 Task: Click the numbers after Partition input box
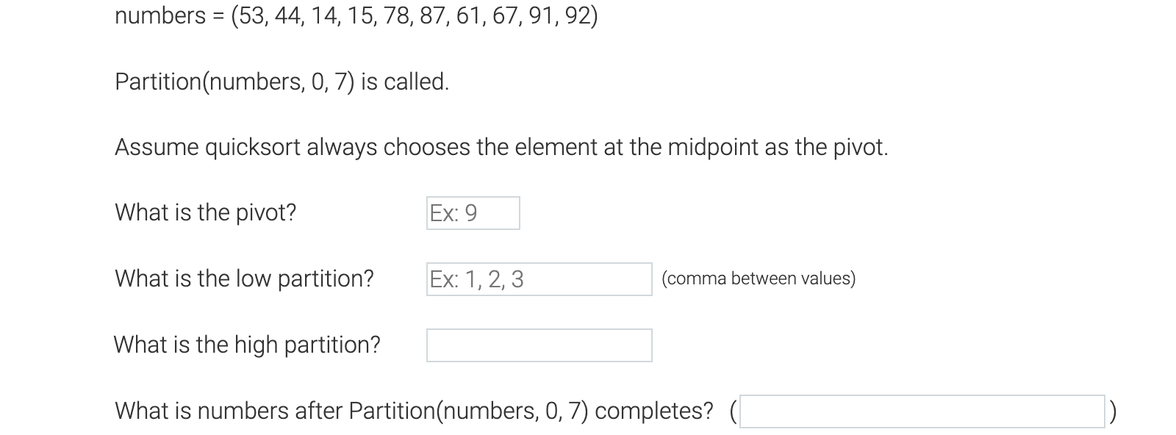click(x=922, y=411)
